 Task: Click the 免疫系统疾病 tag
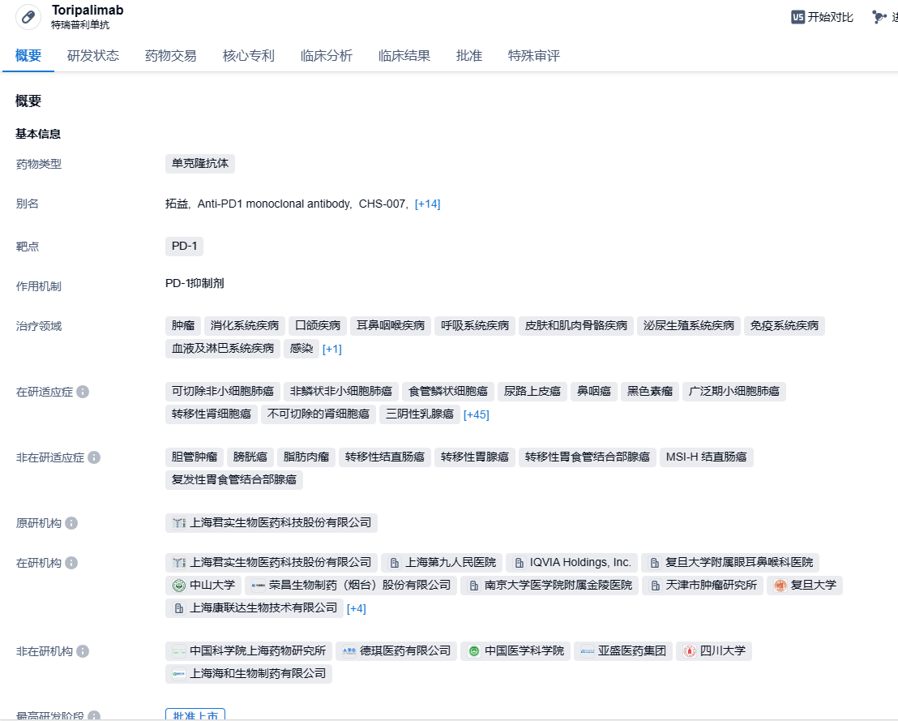coord(785,326)
